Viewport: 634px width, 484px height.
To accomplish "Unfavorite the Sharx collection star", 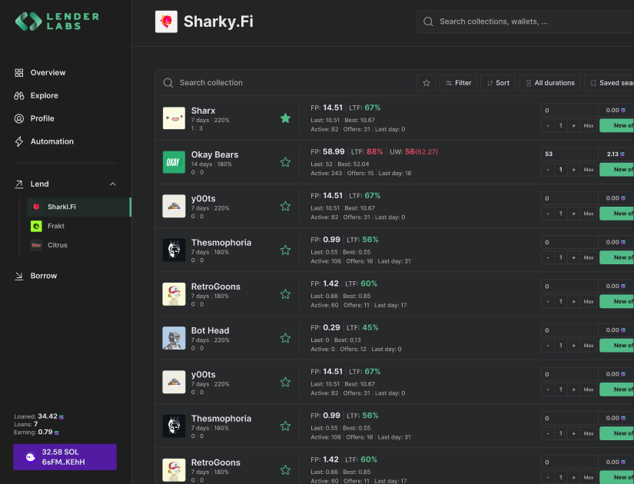I will pyautogui.click(x=285, y=118).
